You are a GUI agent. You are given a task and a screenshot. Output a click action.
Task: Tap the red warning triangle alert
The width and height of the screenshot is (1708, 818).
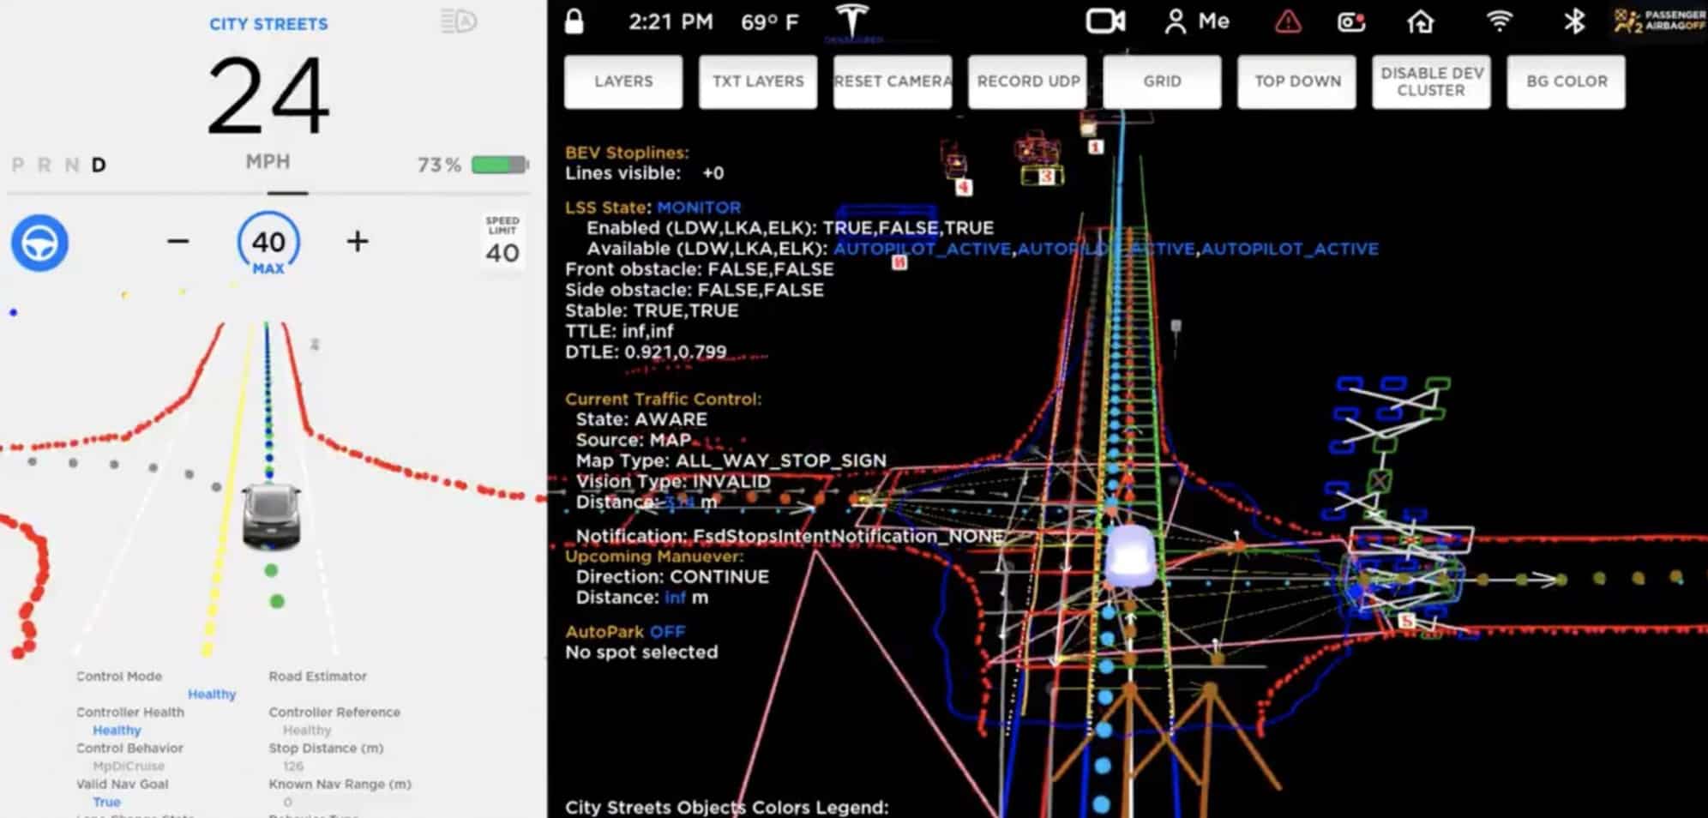tap(1287, 22)
